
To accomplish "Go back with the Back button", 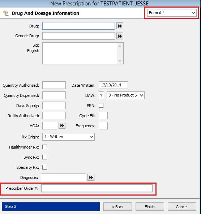I will click(117, 207).
